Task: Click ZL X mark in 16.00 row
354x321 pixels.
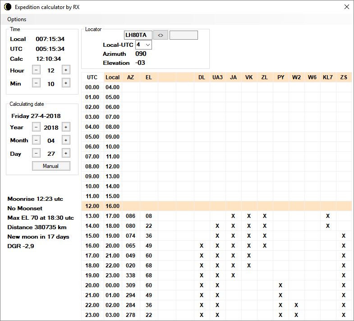Action: (265, 246)
